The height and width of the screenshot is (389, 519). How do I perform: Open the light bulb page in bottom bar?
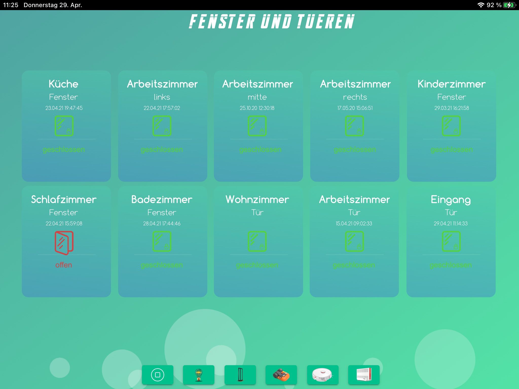199,375
